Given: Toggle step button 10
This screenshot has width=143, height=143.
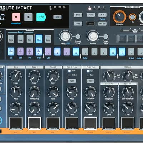Looking at the screenshot, I should pos(94,51).
